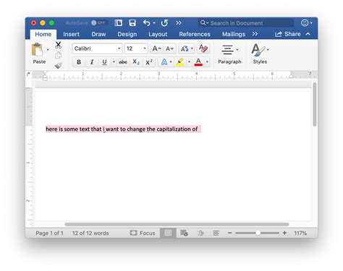
Task: Increase font size with the larger A button
Action: (x=156, y=48)
